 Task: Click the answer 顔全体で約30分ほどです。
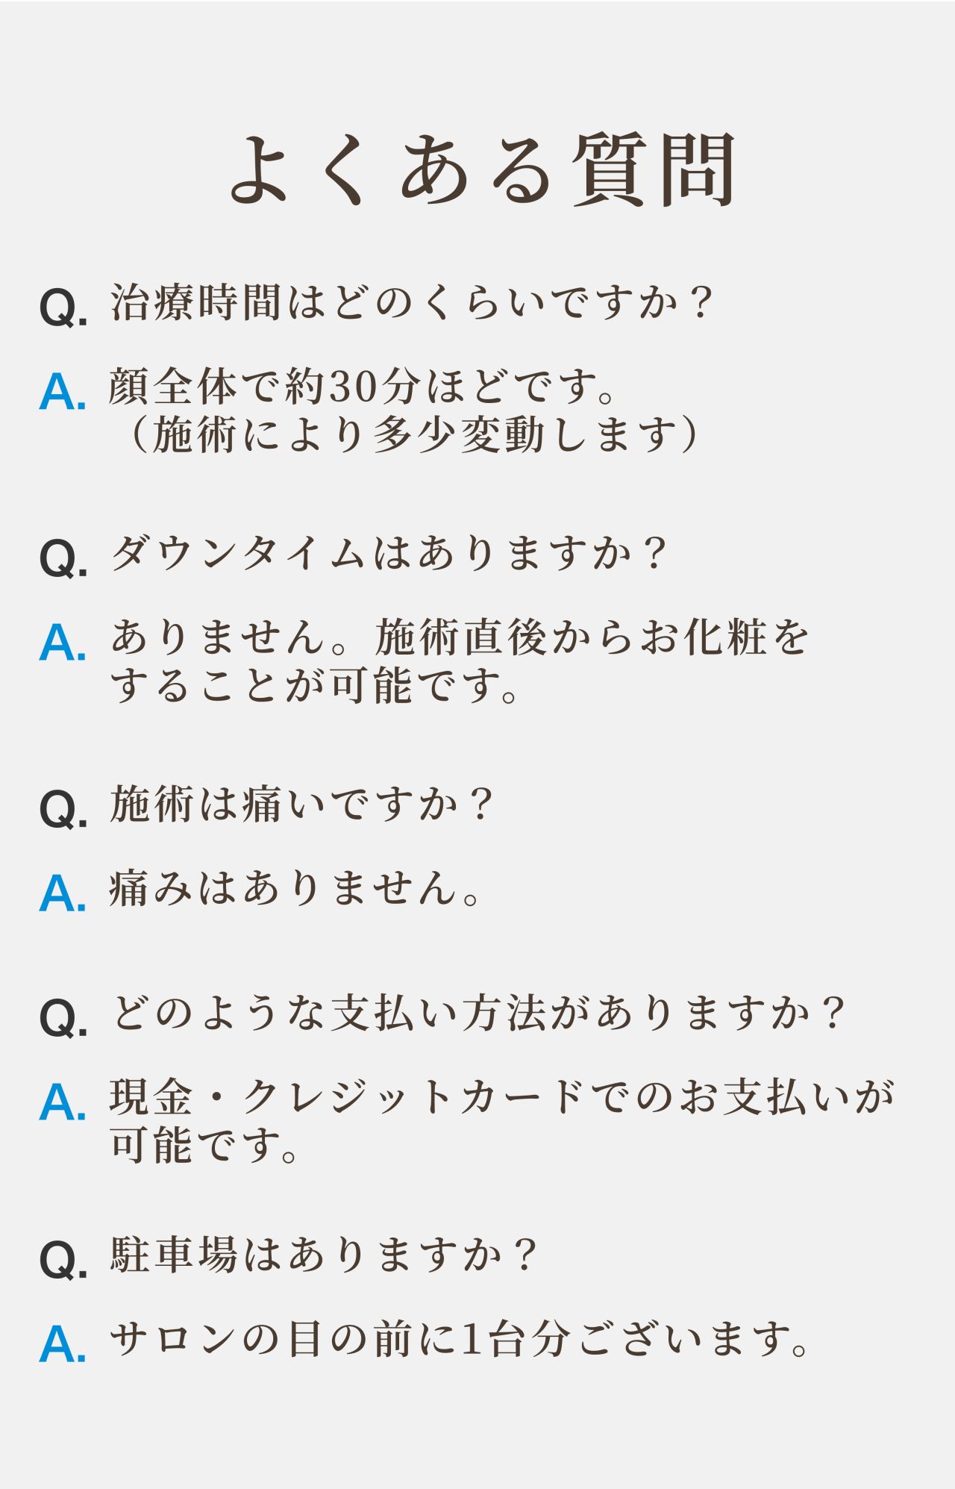tap(363, 387)
